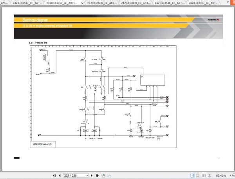Click the next view icon
235x179 pixels.
[109, 175]
